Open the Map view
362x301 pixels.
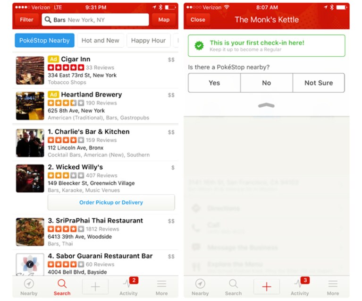(x=164, y=20)
